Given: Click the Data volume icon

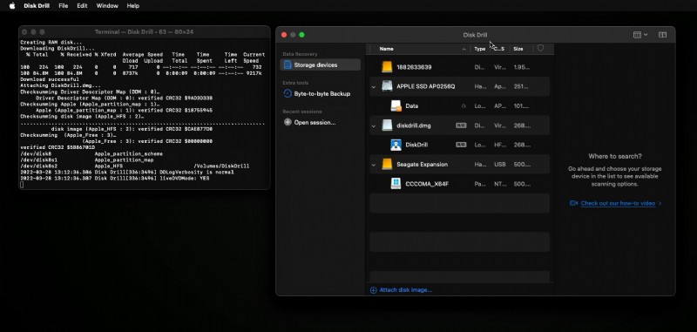Looking at the screenshot, I should (396, 105).
